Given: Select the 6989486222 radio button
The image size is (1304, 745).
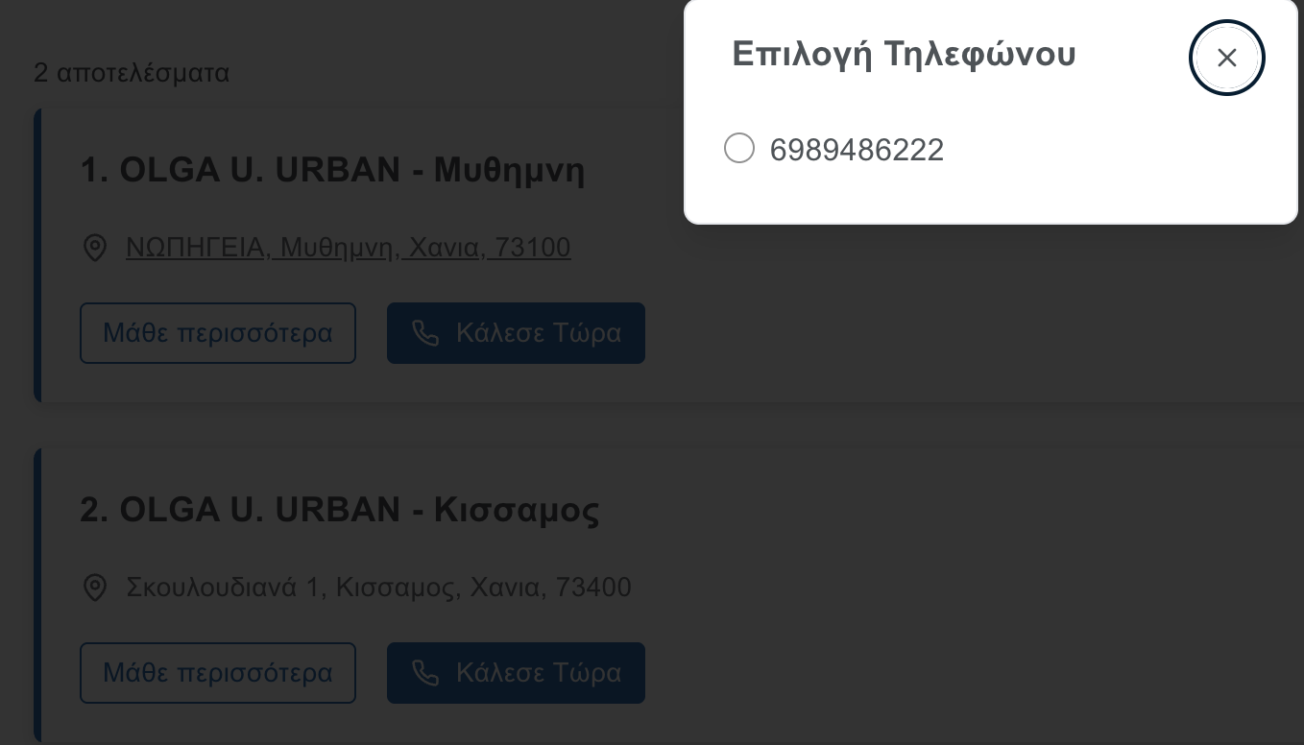Looking at the screenshot, I should [738, 149].
